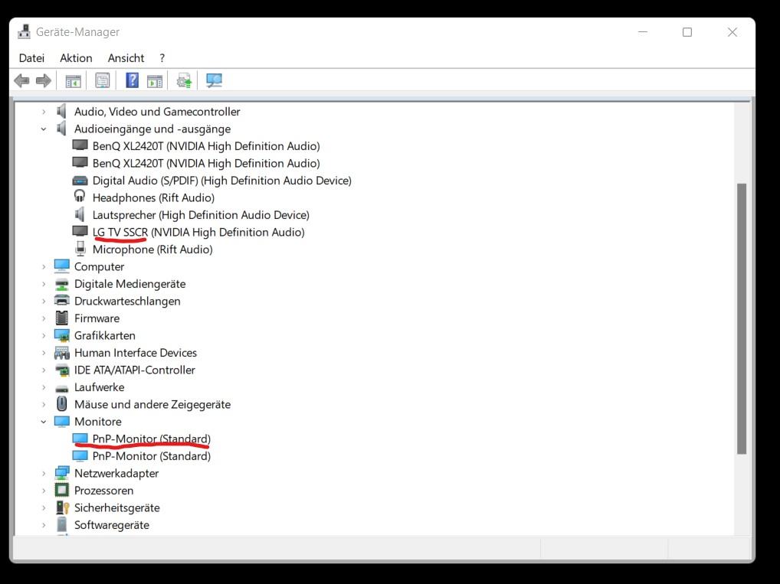The width and height of the screenshot is (780, 584).
Task: Click the mouse icon beside Mäuse
Action: [x=62, y=404]
